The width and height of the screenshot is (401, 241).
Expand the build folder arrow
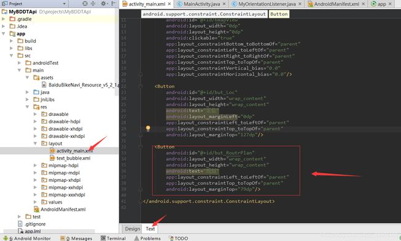(x=11, y=41)
